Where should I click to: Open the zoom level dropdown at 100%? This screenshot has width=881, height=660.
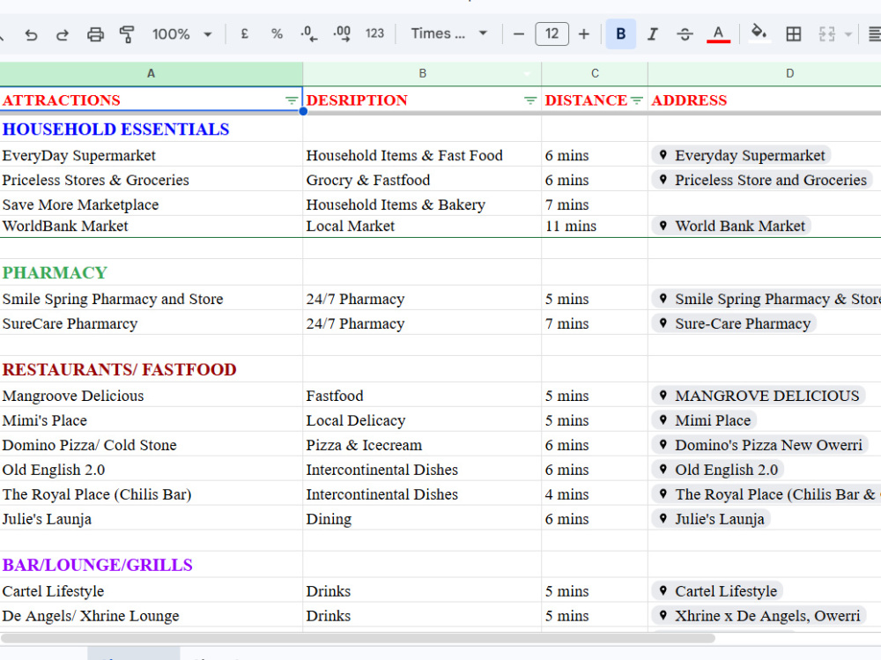[x=181, y=34]
